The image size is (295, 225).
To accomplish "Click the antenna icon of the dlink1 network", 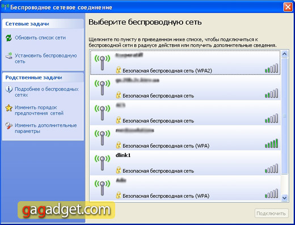I will (102, 163).
